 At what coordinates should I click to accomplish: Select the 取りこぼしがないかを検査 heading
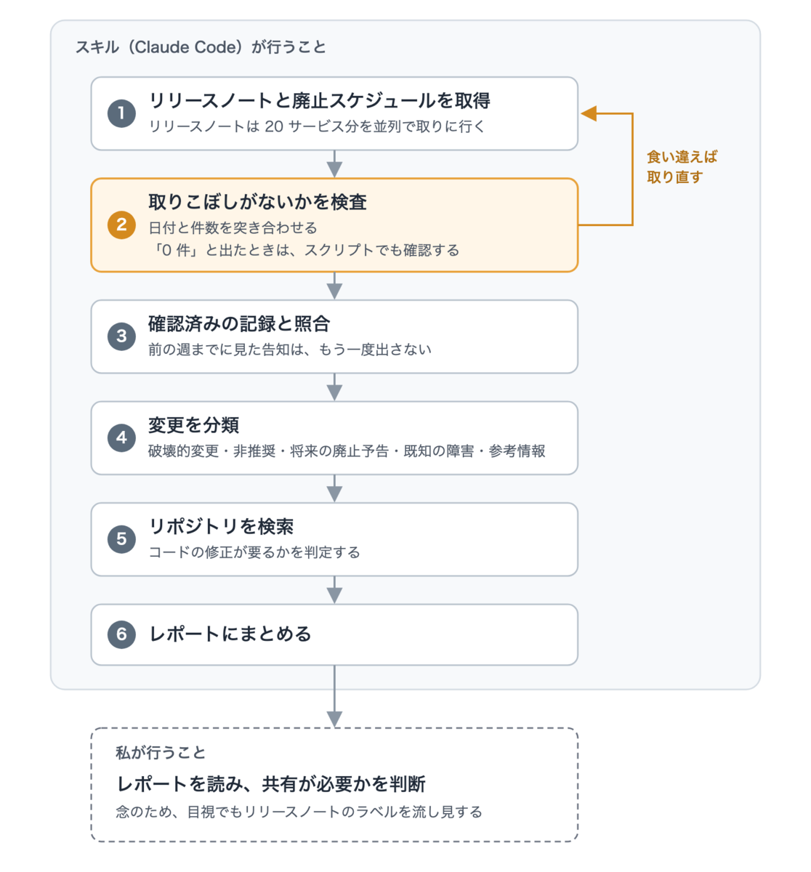258,202
